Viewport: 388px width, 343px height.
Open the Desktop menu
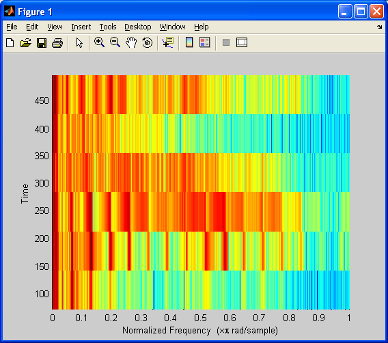pos(138,27)
